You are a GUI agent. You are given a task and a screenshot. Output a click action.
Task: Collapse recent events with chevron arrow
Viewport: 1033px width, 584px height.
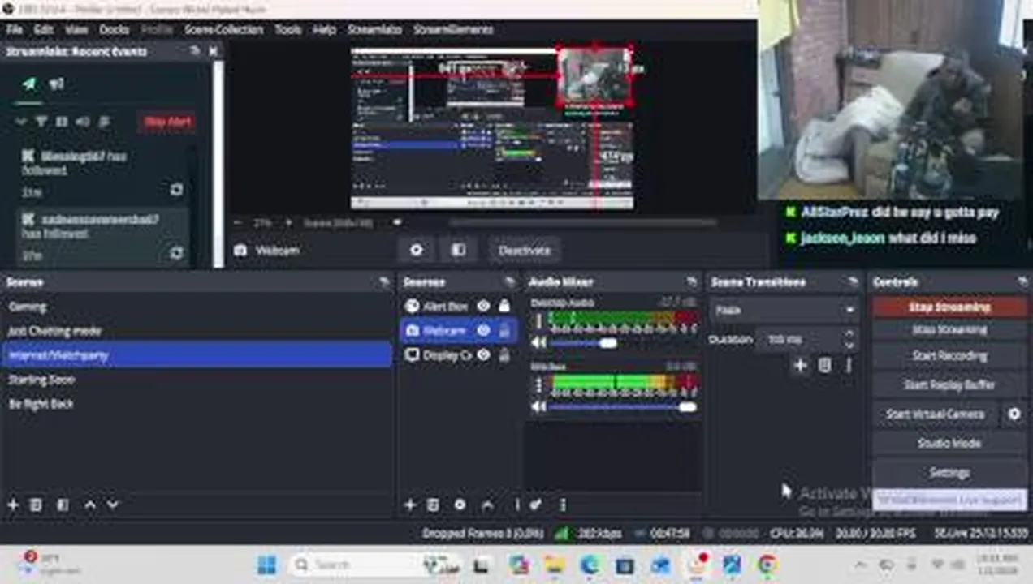[21, 122]
